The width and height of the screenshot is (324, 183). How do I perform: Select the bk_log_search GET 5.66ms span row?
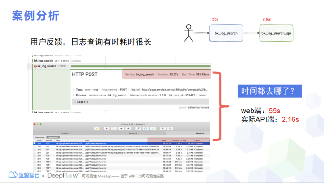51,61
